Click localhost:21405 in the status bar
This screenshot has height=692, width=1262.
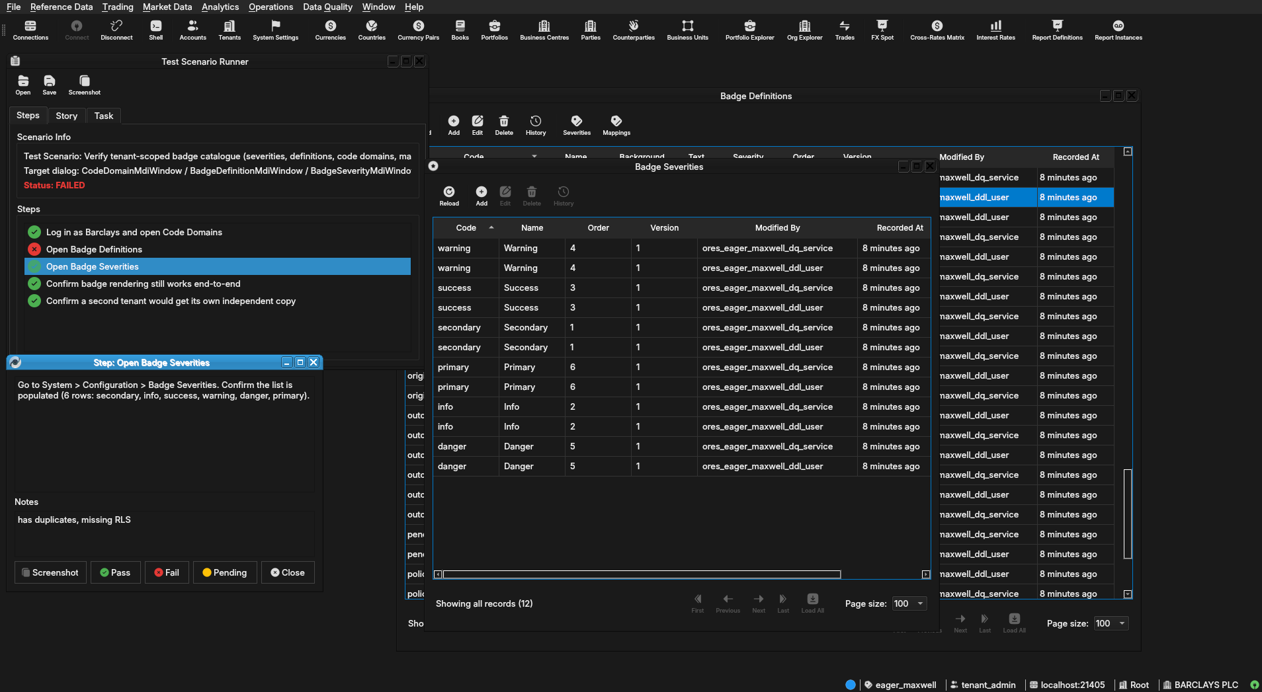coord(1067,685)
